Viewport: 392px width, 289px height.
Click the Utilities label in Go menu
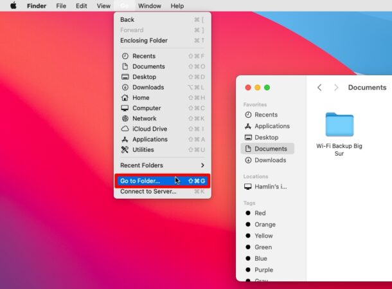tap(143, 150)
